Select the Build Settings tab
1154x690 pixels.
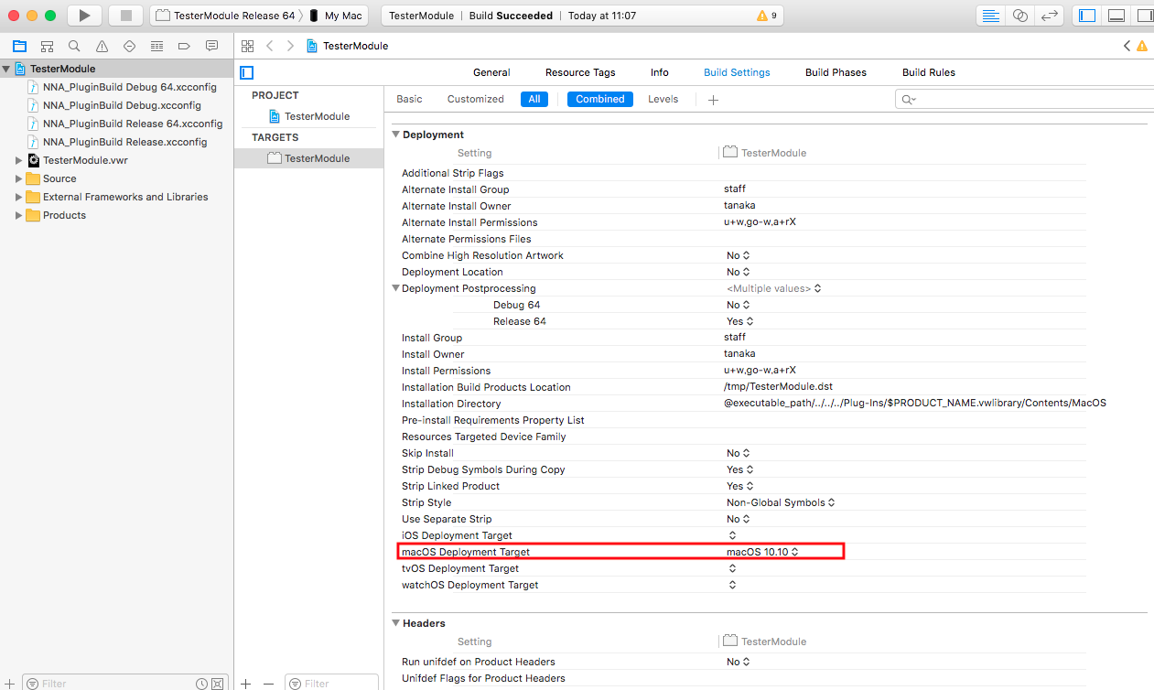(x=737, y=72)
